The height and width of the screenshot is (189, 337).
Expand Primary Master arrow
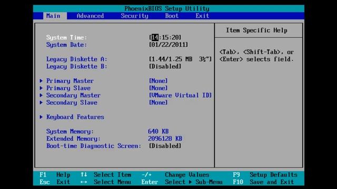(41, 81)
